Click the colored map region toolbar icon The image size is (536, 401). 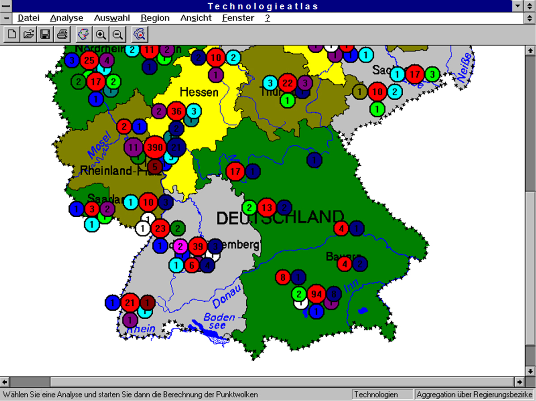pyautogui.click(x=84, y=34)
